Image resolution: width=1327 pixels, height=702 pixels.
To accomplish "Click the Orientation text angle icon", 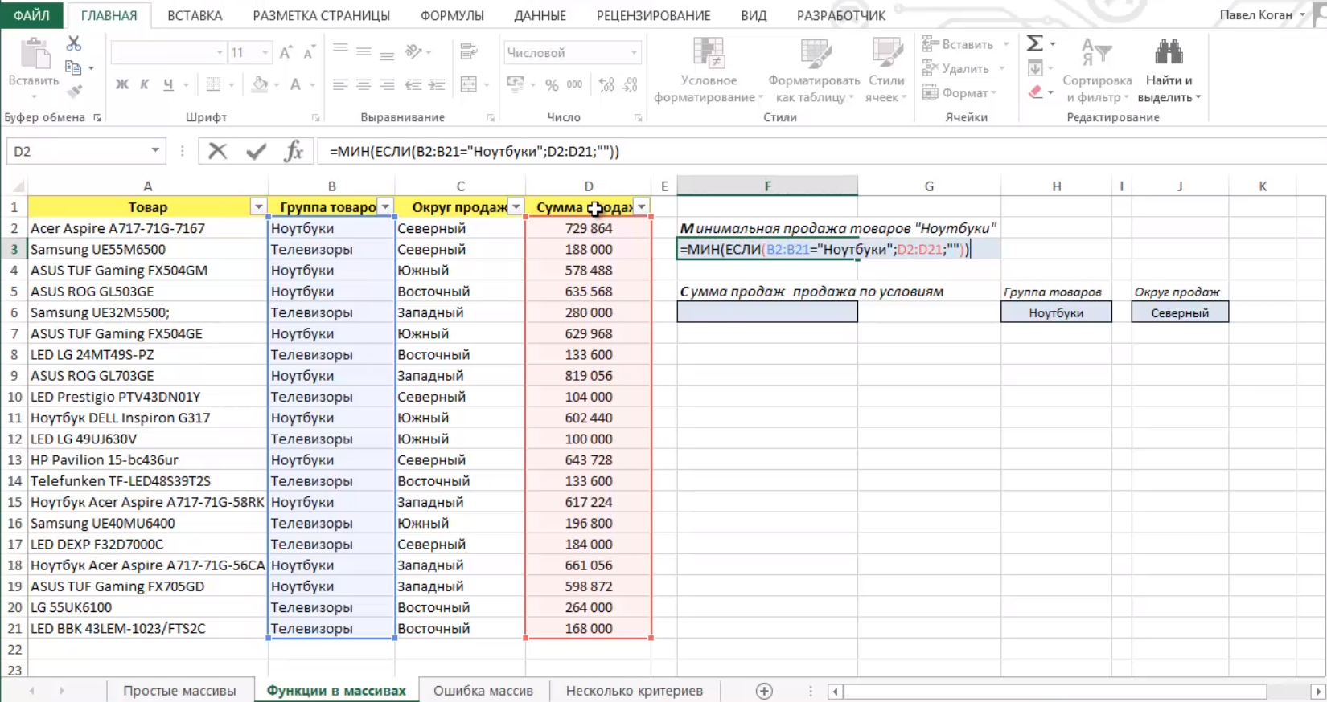I will (x=413, y=52).
